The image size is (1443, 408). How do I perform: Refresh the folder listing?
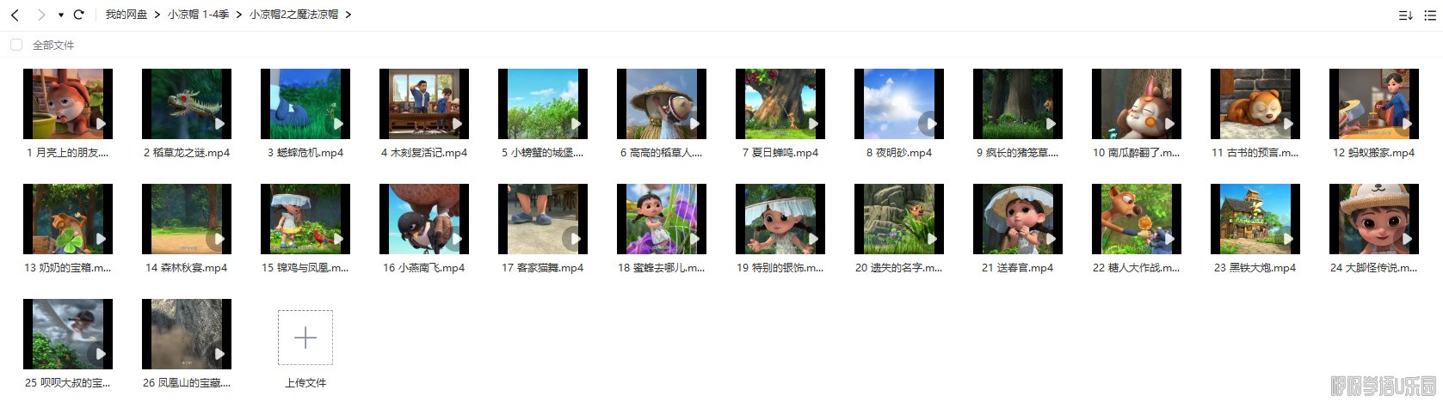[x=79, y=15]
